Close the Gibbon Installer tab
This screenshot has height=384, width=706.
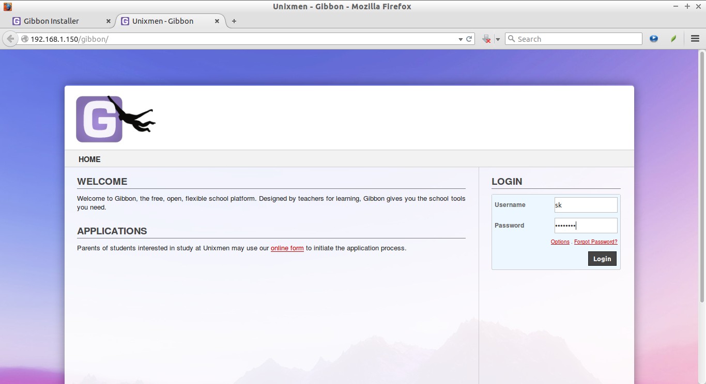pyautogui.click(x=108, y=21)
